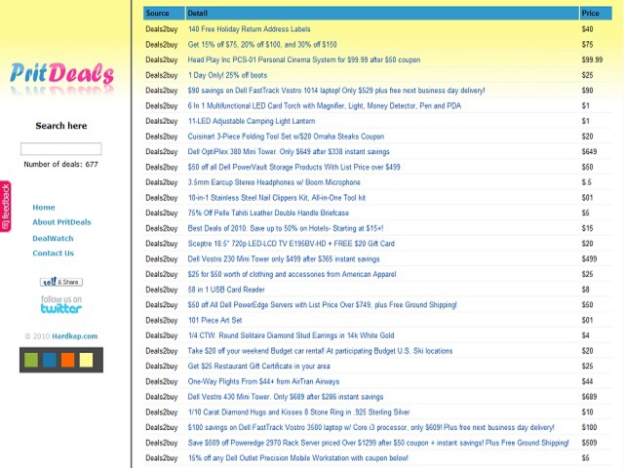Open Dell OptiPlex 380 Mini Tower deal

pyautogui.click(x=289, y=152)
